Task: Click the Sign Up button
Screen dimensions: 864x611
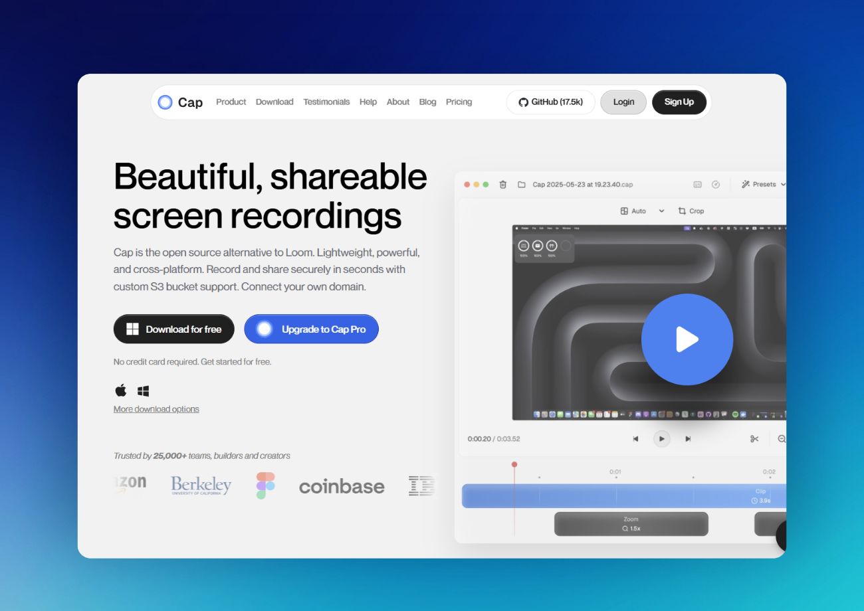Action: pyautogui.click(x=679, y=102)
